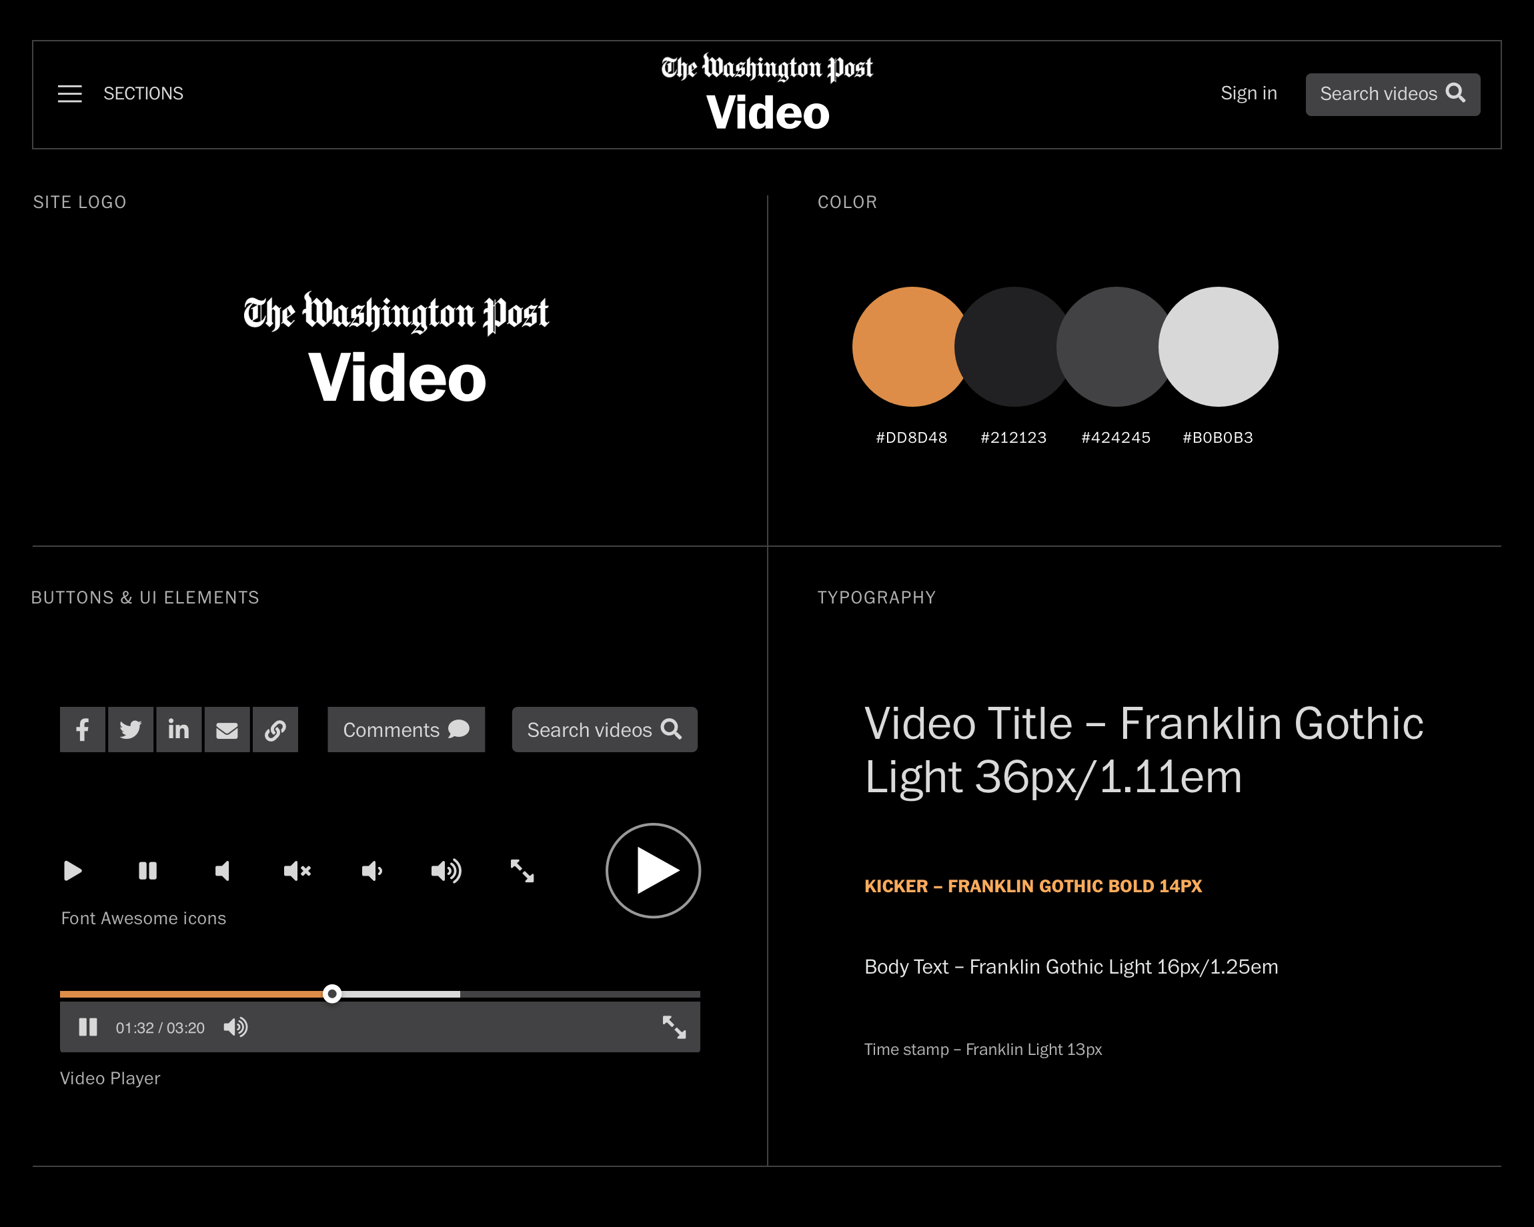1534x1227 pixels.
Task: Click the high volume speaker icon in icon row
Action: (x=446, y=871)
